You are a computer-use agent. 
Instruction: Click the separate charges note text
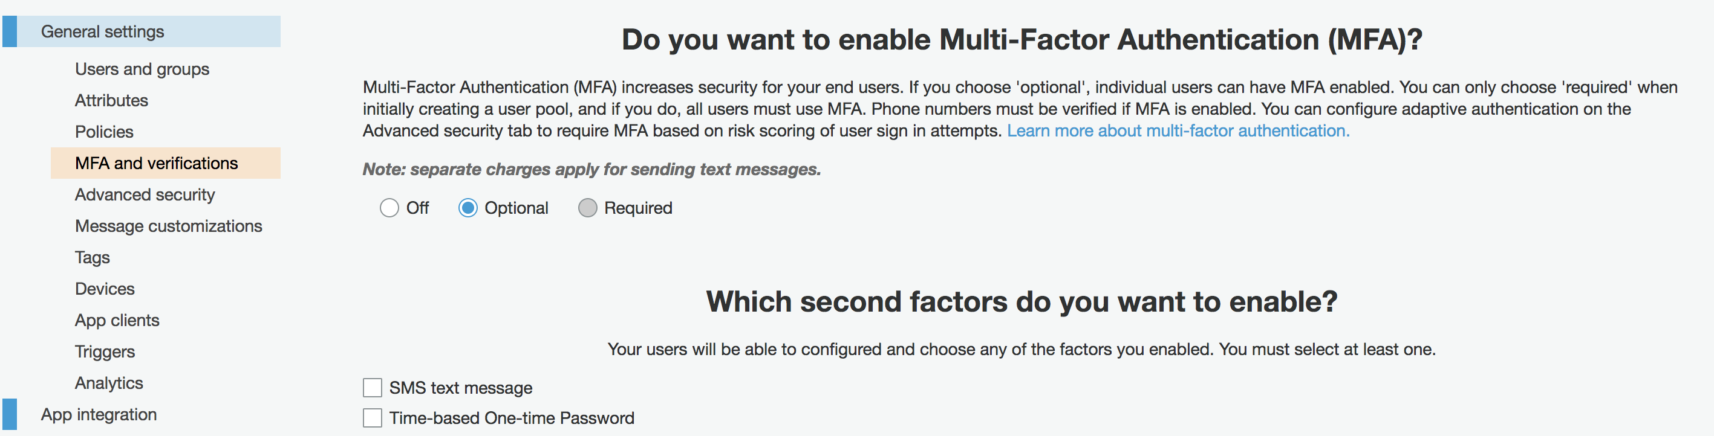point(591,169)
